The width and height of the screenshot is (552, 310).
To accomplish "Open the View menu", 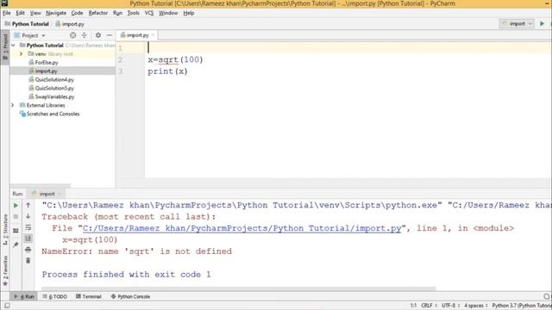I will 35,13.
